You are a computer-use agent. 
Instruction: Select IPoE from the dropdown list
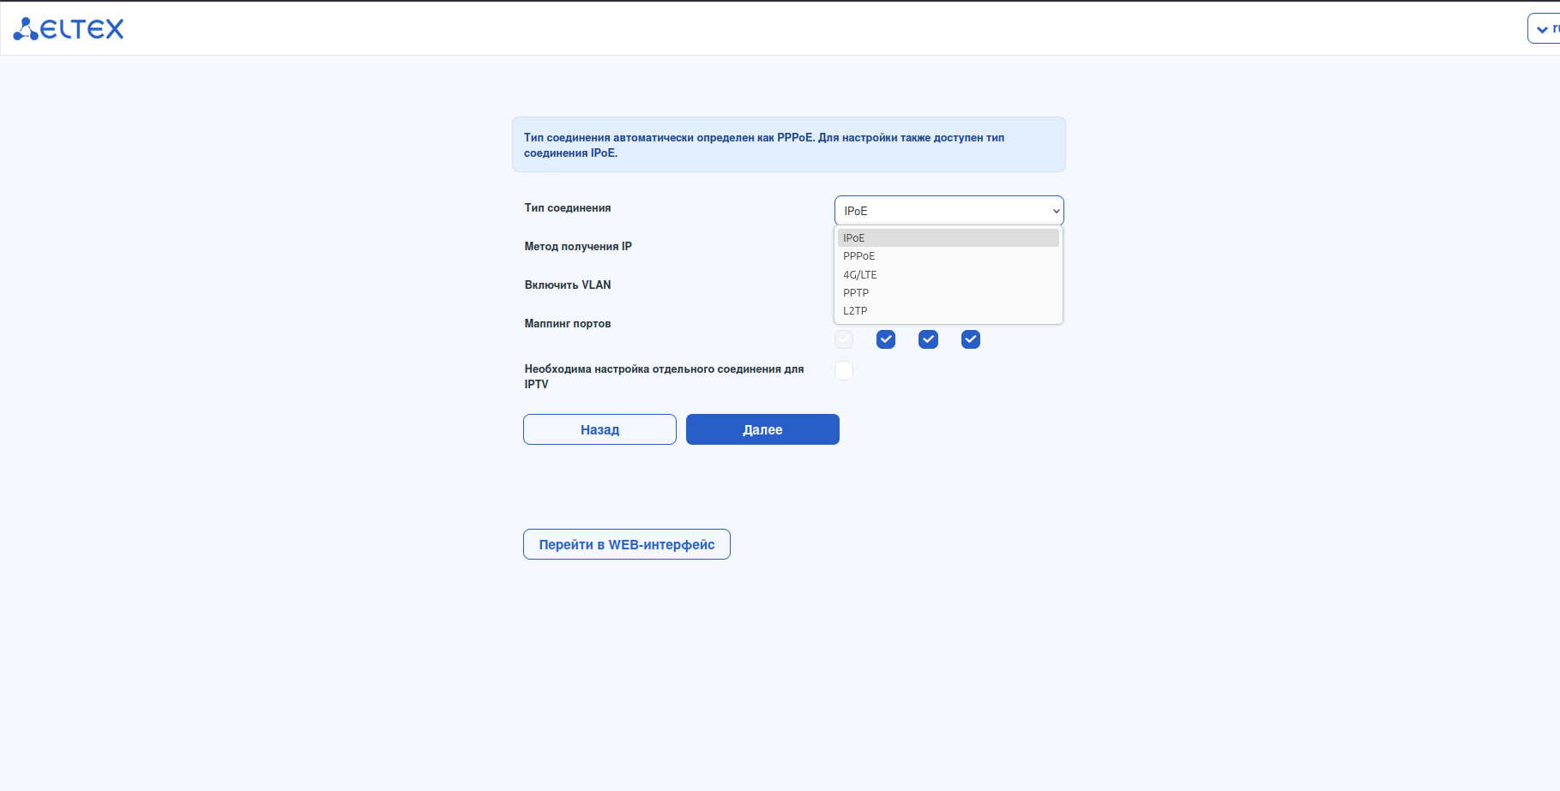click(x=948, y=238)
